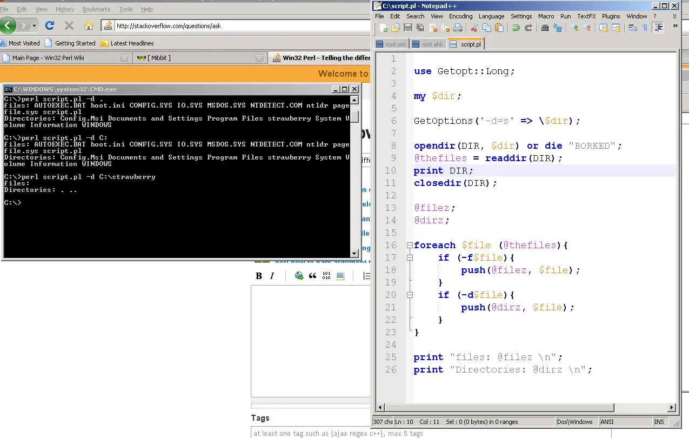Redo the edit in Notepad++
The image size is (689, 438).
point(528,28)
